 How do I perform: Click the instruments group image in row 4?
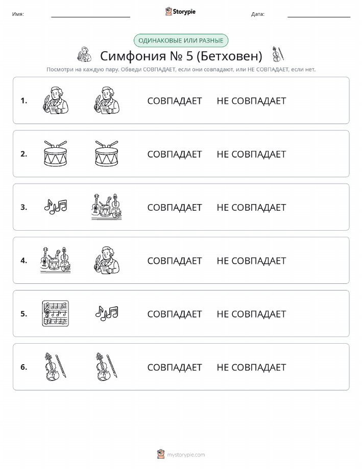click(x=56, y=260)
